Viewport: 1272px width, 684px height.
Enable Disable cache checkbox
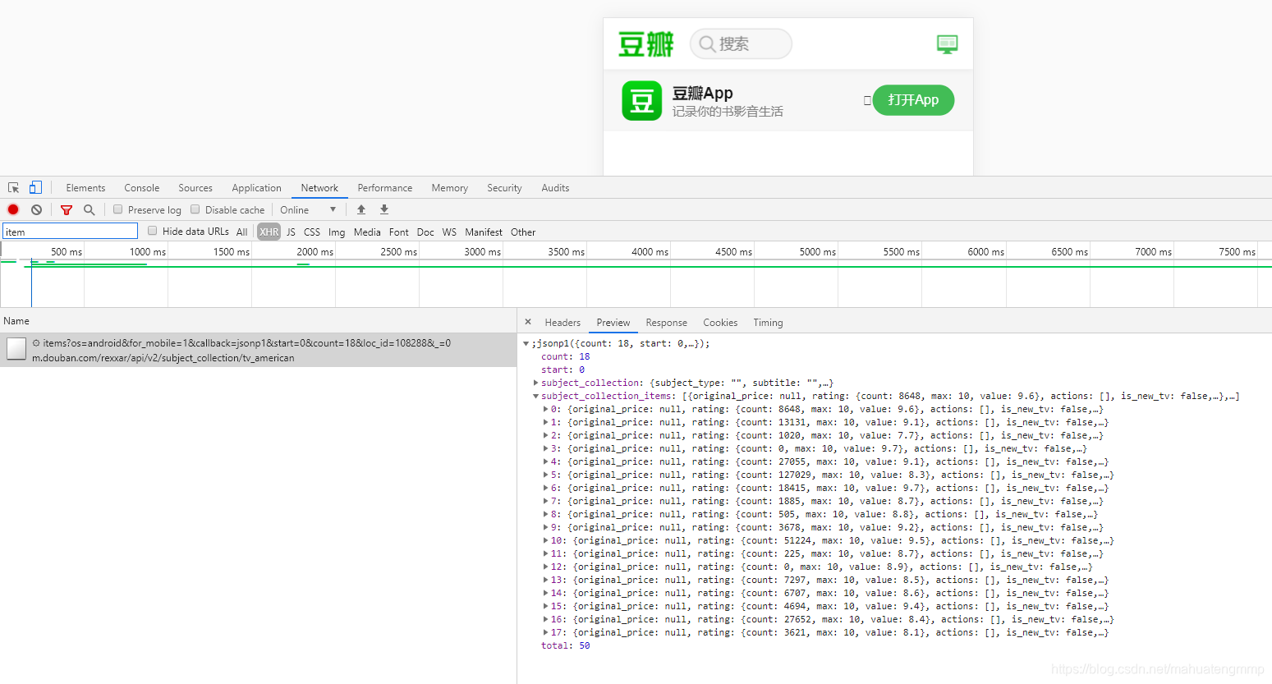click(x=195, y=209)
